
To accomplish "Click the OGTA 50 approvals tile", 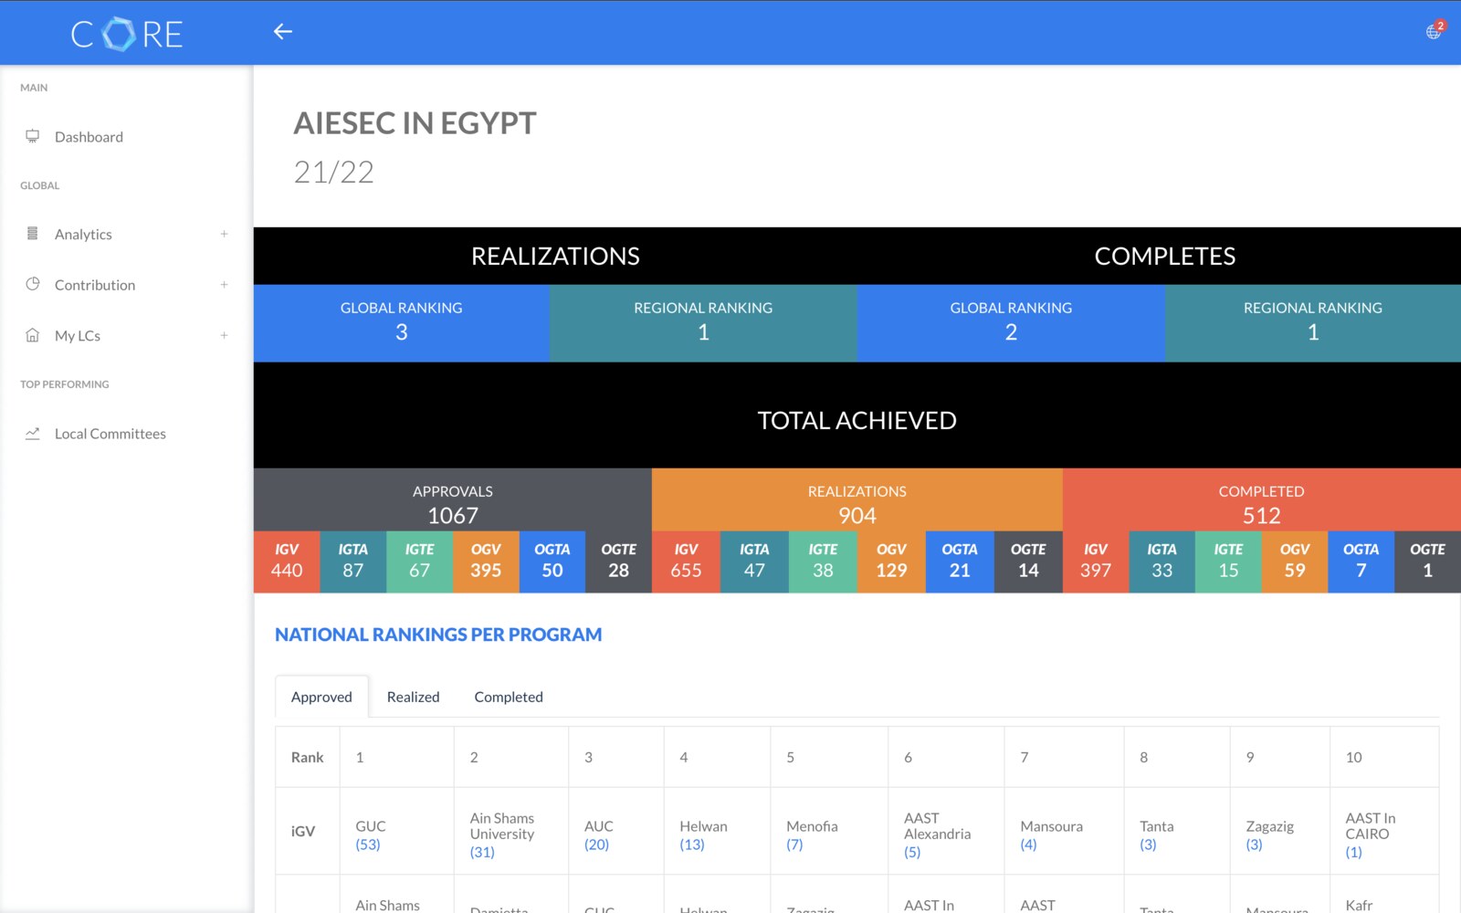I will (552, 561).
